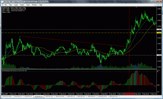Switch to the EURUSD,H1 chart tab
This screenshot has height=99, width=163.
pyautogui.click(x=28, y=96)
